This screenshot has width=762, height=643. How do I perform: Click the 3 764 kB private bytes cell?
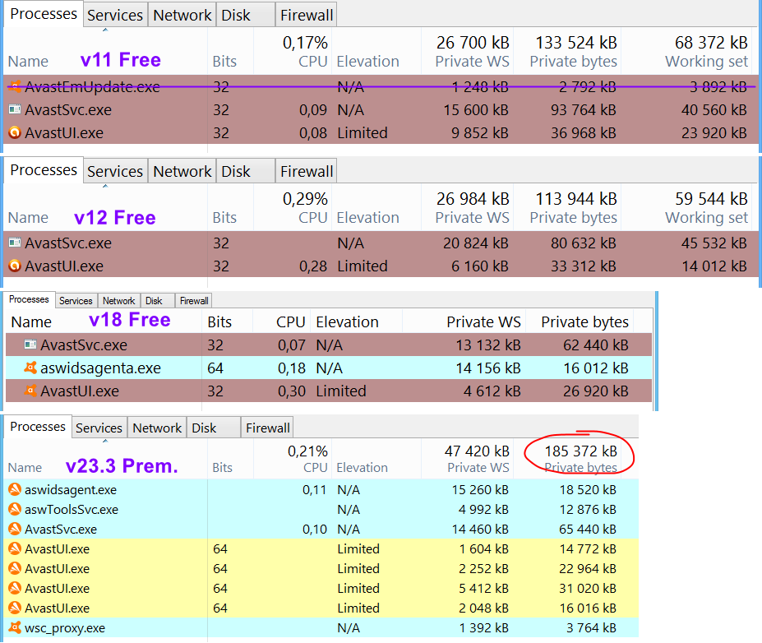click(x=591, y=628)
